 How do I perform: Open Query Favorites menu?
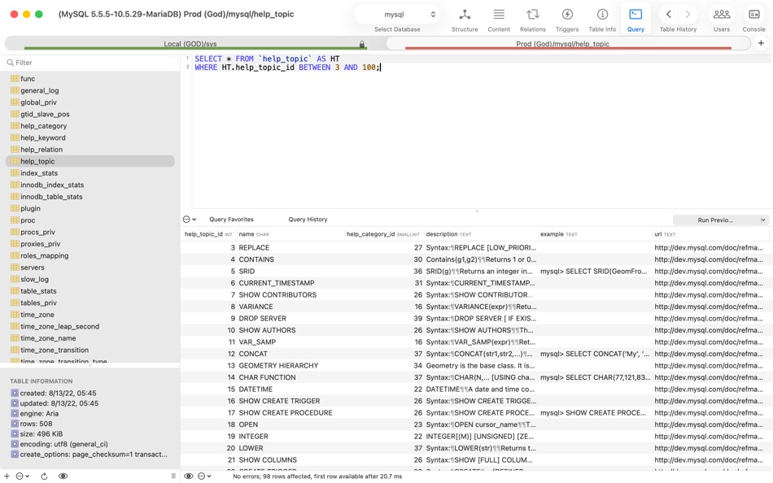pyautogui.click(x=231, y=220)
